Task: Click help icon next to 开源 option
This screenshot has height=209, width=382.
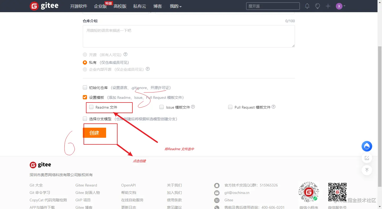Action: [x=125, y=54]
